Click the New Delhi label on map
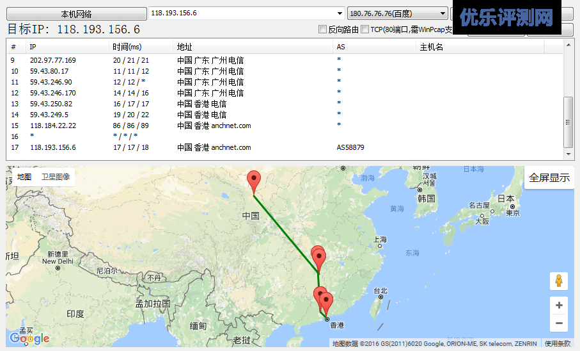The height and width of the screenshot is (351, 580). point(58,261)
